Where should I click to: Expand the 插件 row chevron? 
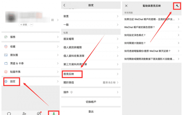118,92
